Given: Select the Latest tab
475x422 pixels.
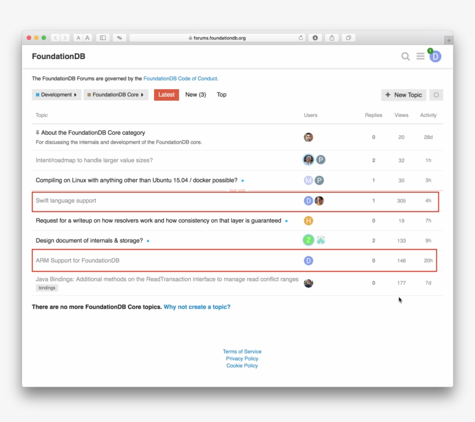Looking at the screenshot, I should 166,95.
